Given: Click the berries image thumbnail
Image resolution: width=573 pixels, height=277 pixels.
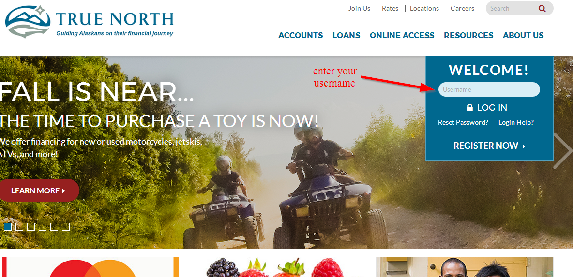Looking at the screenshot, I should point(277,267).
